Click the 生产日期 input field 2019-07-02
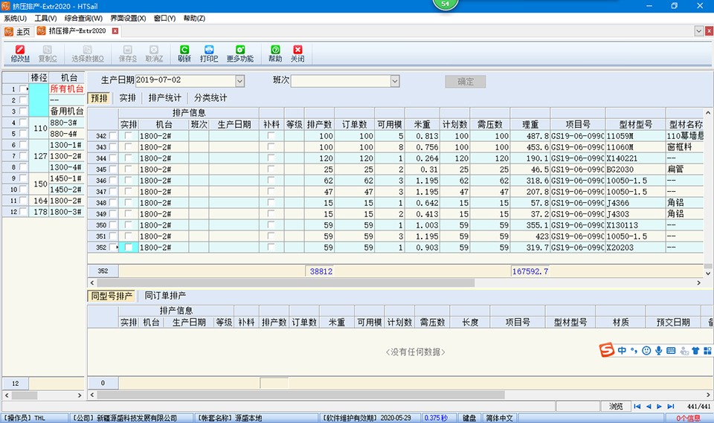Image resolution: width=714 pixels, height=423 pixels. click(x=185, y=80)
